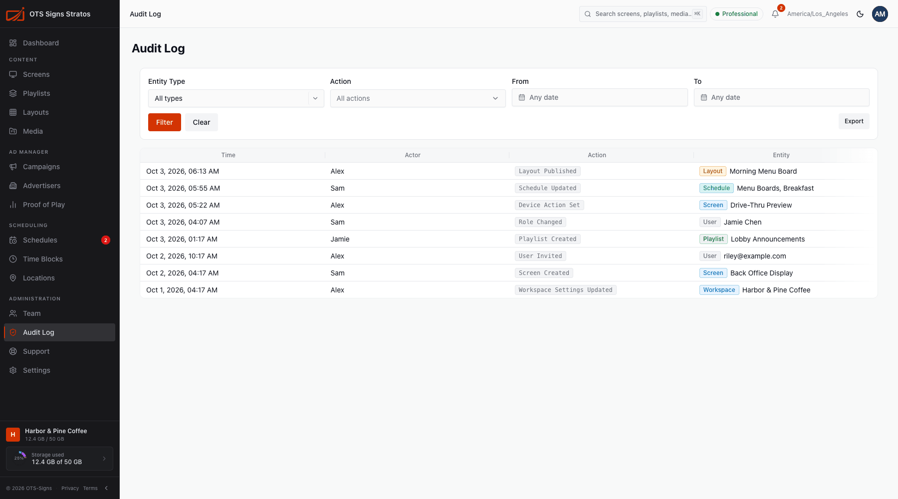Apply the Filter button

165,122
